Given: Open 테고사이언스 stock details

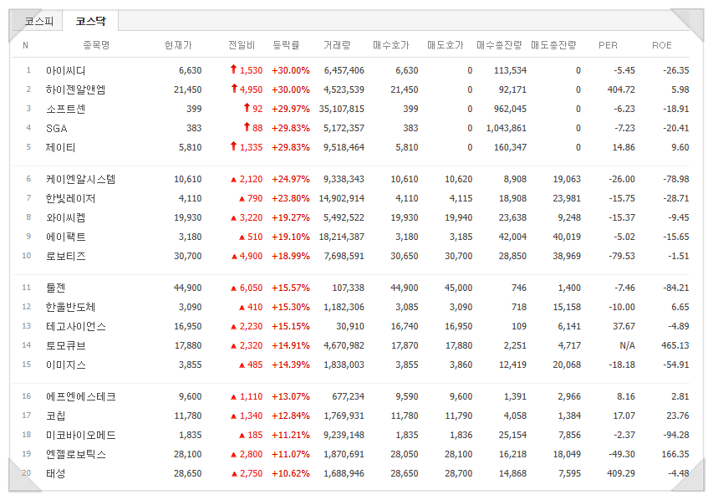Looking at the screenshot, I should [75, 326].
